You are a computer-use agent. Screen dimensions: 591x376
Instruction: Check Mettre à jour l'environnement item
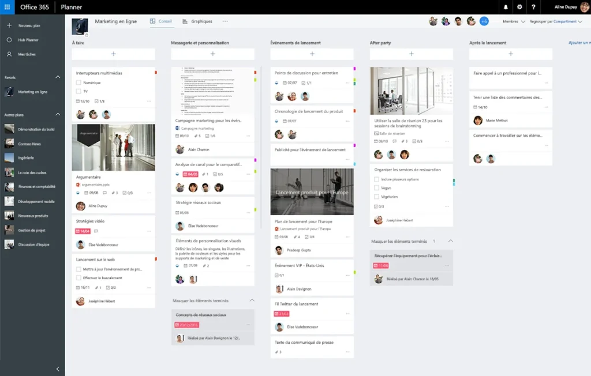(x=78, y=269)
